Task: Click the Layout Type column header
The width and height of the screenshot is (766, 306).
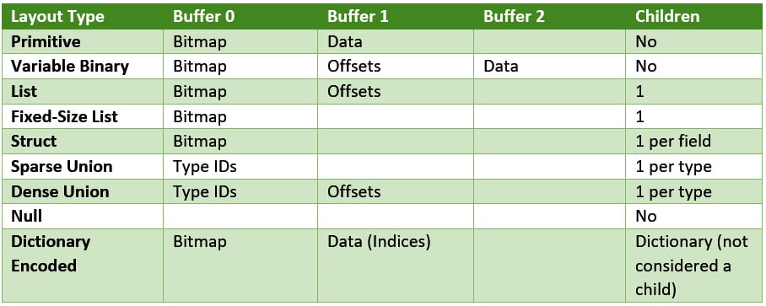Action: coord(83,17)
